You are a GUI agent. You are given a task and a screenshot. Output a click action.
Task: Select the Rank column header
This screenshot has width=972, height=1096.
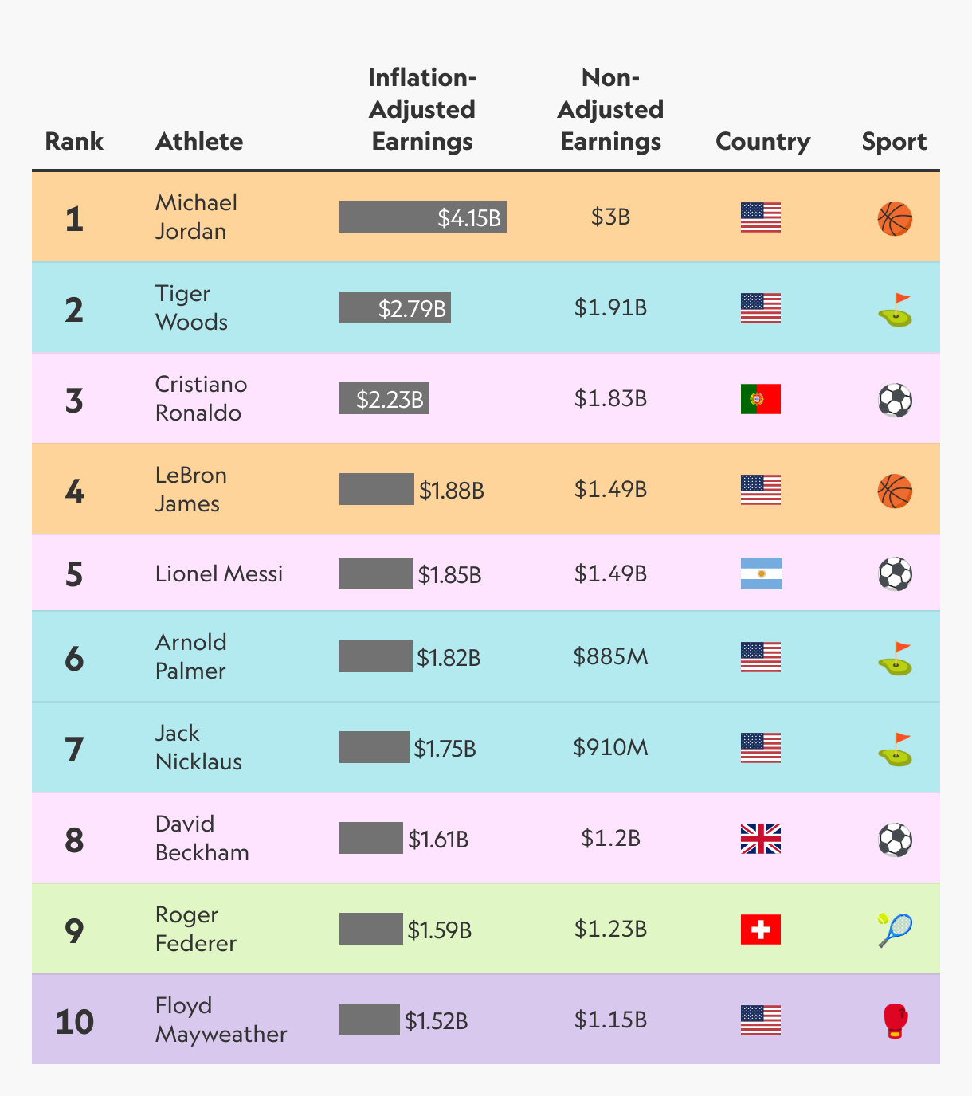point(74,142)
